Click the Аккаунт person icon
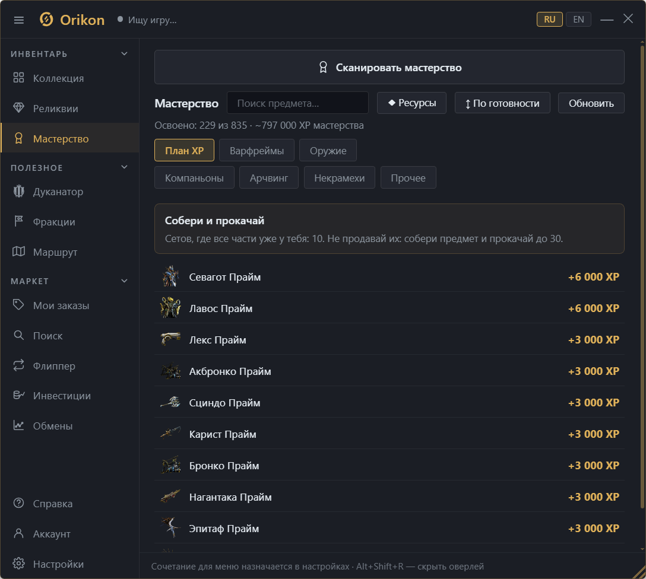 click(18, 534)
